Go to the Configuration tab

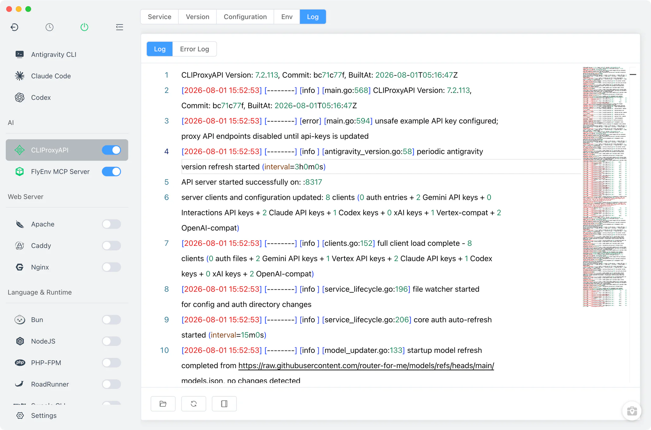click(x=245, y=17)
